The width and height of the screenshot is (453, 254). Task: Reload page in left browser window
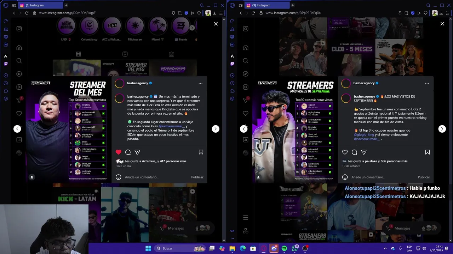[x=27, y=13]
